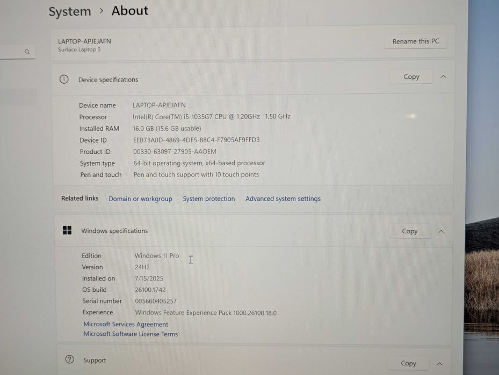Click the Device specifications heading
Viewport: 499px width, 375px height.
coord(108,79)
